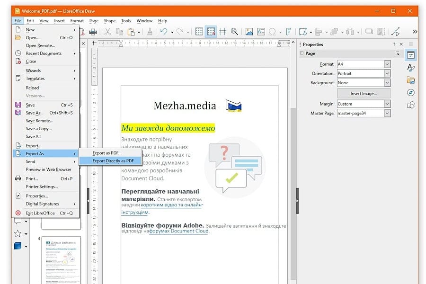The image size is (426, 284).
Task: Click the Align Objects icon
Action: pyautogui.click(x=319, y=32)
